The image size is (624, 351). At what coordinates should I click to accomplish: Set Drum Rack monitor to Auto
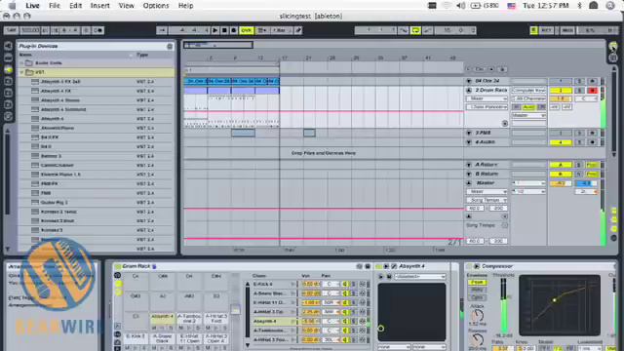coord(528,107)
